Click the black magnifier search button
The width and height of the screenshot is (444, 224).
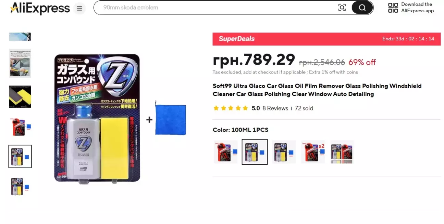[362, 8]
